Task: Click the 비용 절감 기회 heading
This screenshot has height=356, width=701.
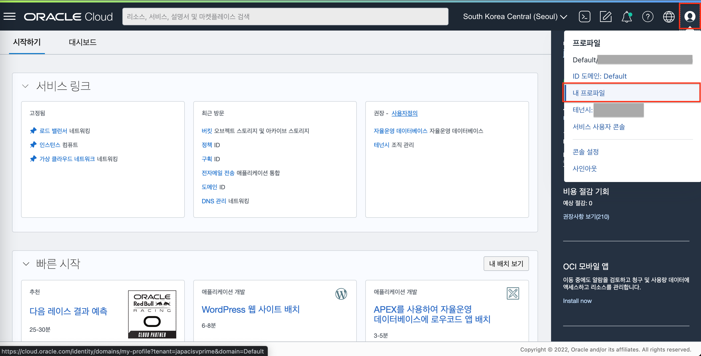Action: point(586,191)
